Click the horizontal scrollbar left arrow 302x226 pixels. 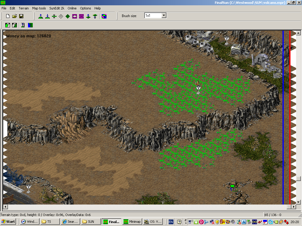(5, 207)
